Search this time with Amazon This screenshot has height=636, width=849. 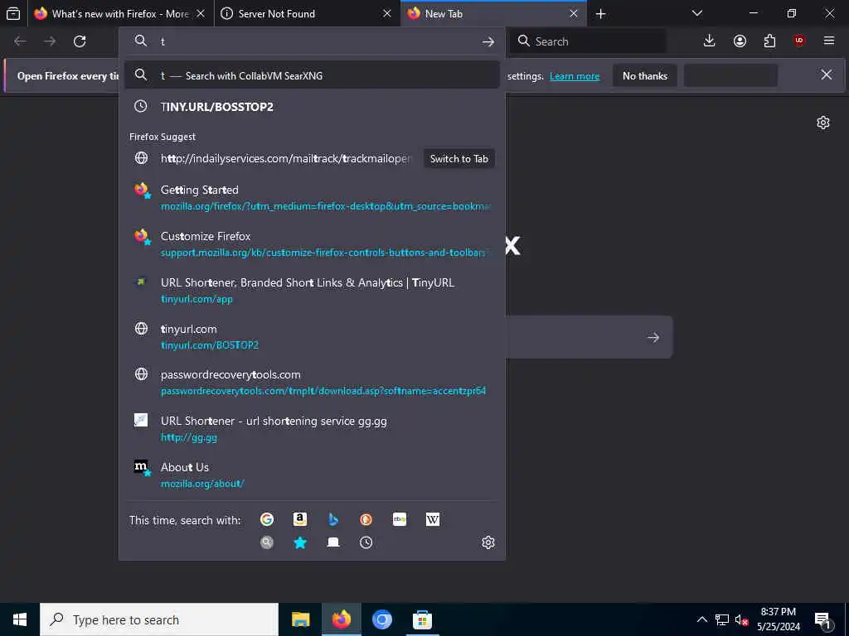(300, 519)
